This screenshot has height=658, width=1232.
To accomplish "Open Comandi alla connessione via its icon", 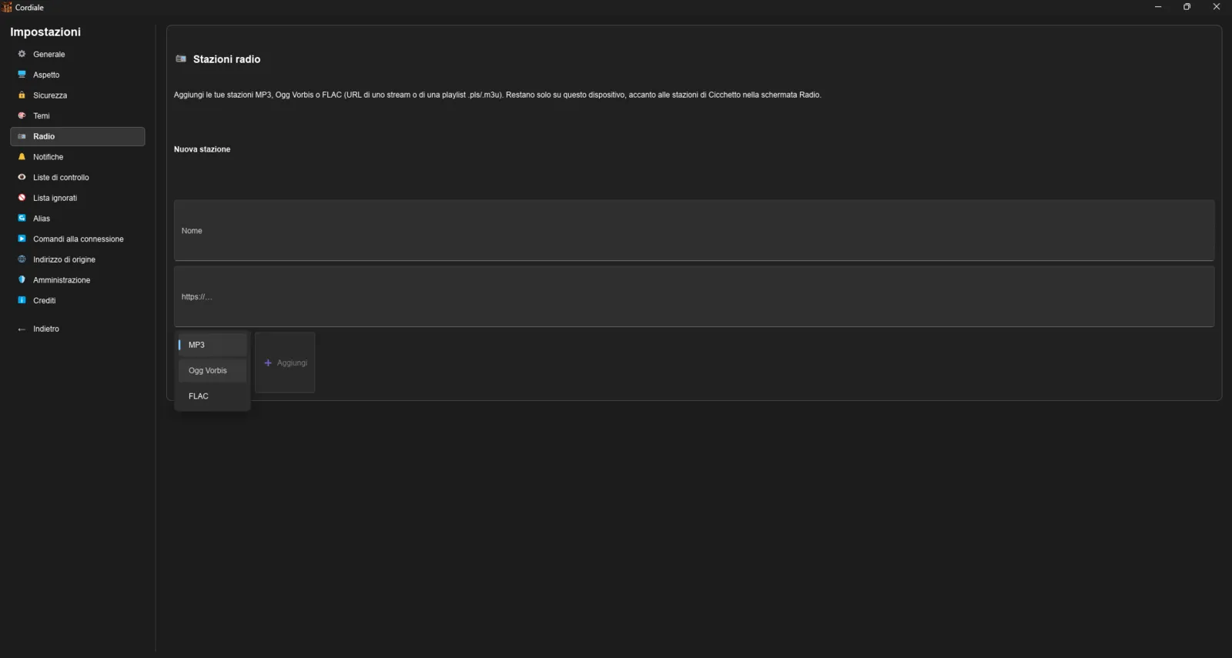I will click(x=22, y=239).
